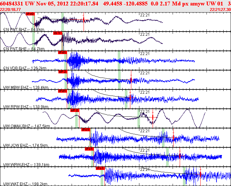This screenshot has height=186, width=231.
Task: Click the later green predicted-arrival bar on MBW trace
Action: [x=119, y=80]
